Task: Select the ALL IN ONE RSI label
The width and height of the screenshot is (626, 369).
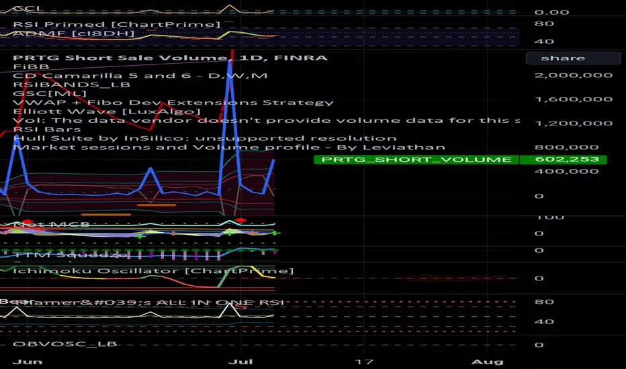Action: (220, 303)
